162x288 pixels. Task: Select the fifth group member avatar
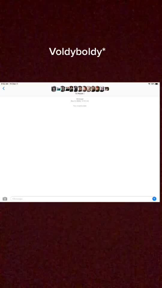pos(71,89)
